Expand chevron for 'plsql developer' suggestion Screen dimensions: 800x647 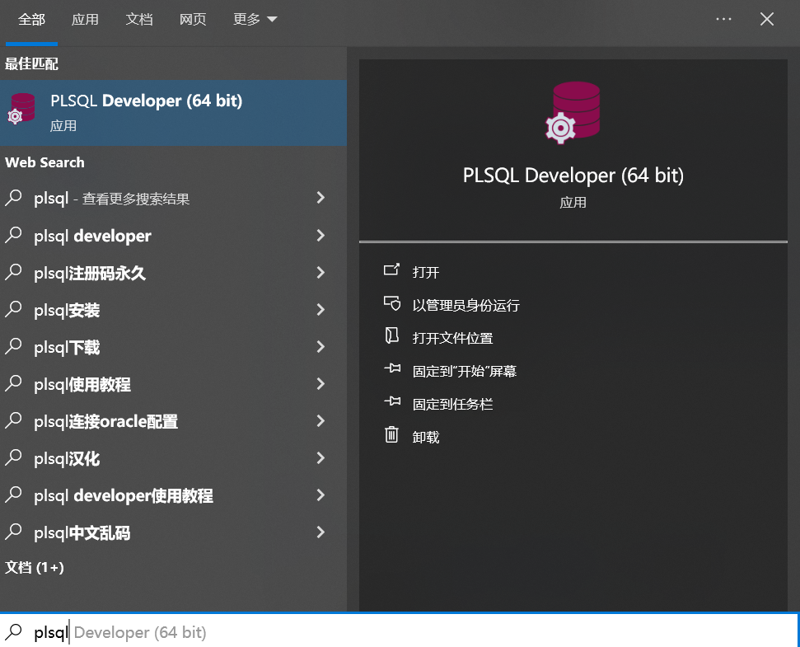click(320, 235)
